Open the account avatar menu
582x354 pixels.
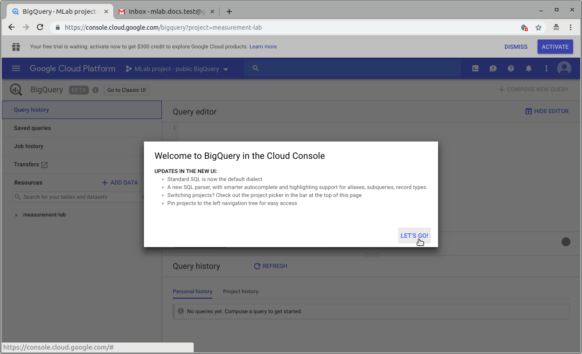[x=564, y=68]
